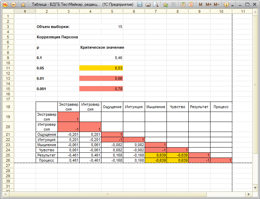Select the 'p' header cell
Image resolution: width=260 pixels, height=199 pixels.
[x=47, y=47]
